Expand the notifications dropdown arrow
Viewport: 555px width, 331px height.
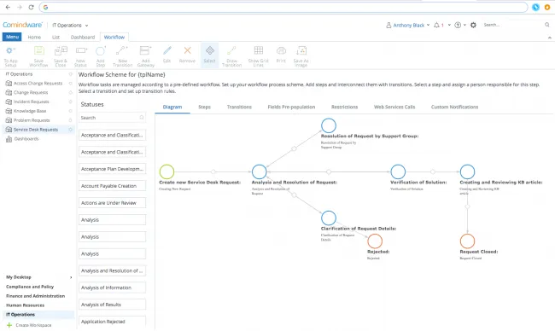point(449,25)
